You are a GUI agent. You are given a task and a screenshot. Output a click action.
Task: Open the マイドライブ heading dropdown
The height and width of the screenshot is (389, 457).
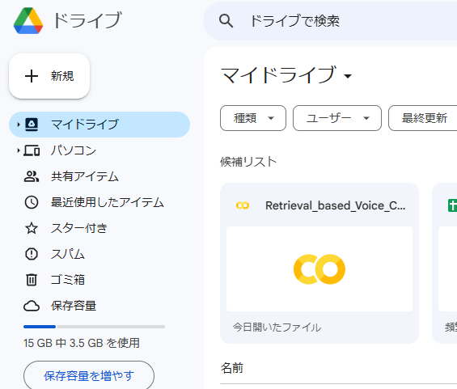(x=348, y=76)
